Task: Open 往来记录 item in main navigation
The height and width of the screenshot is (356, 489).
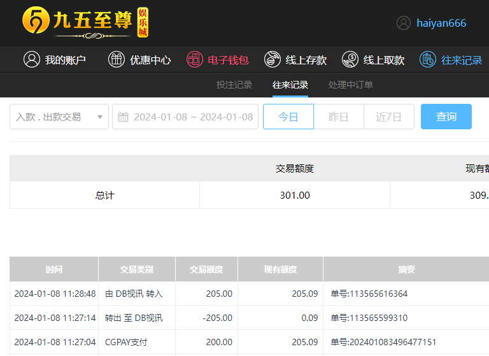Action: tap(462, 60)
